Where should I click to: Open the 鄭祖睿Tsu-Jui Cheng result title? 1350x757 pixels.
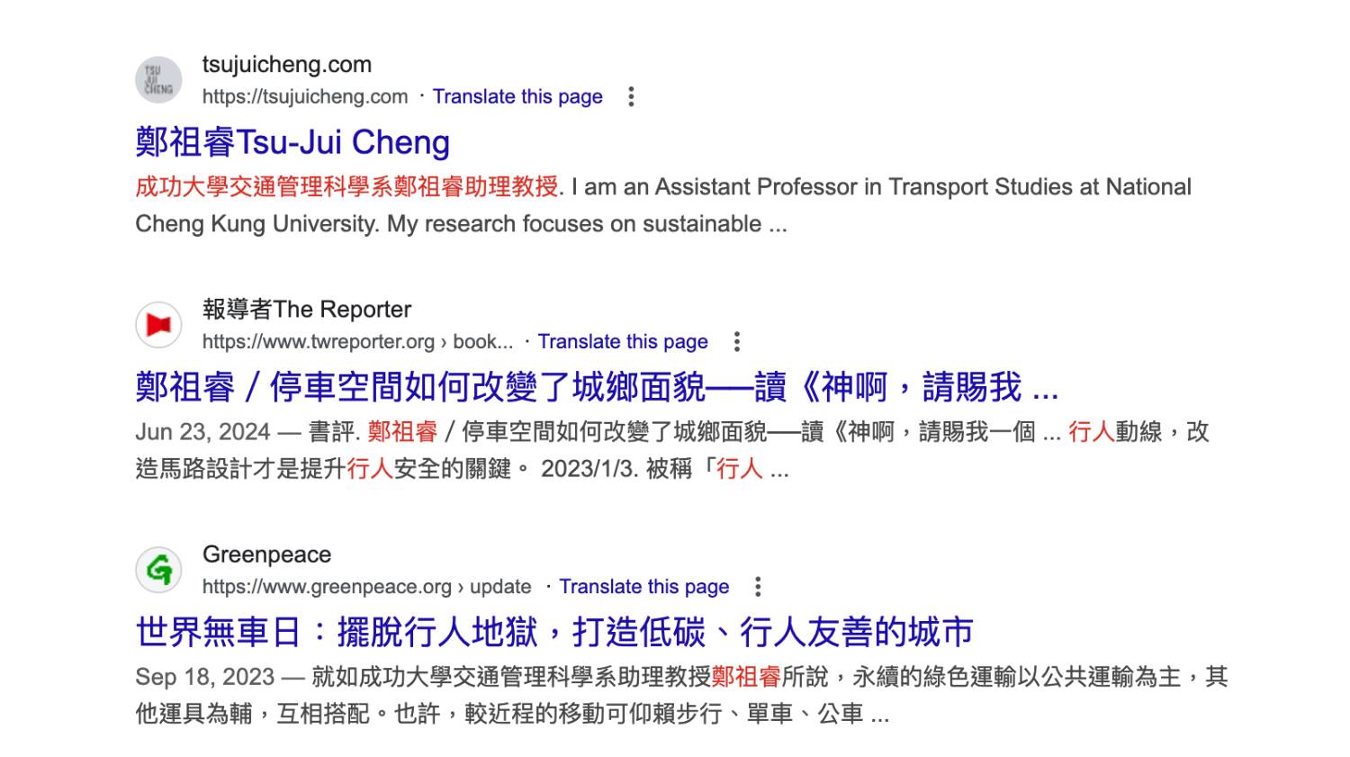pos(292,142)
